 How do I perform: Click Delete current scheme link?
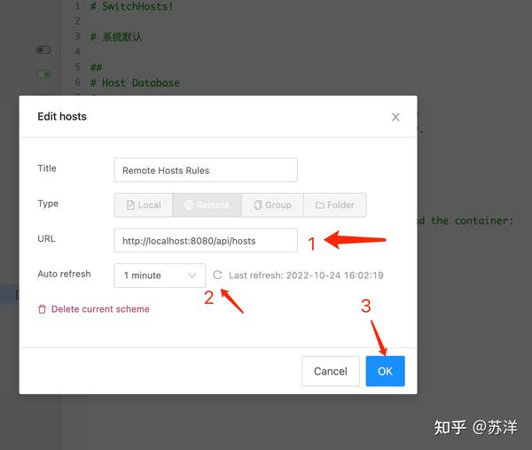[x=100, y=309]
